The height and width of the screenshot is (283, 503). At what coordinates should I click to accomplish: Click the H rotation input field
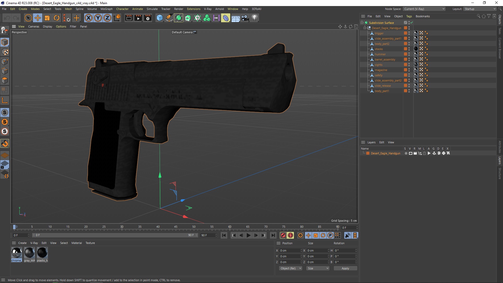click(x=346, y=251)
